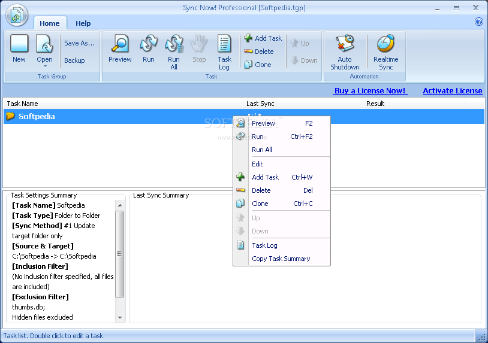488x343 pixels.
Task: Click the Task Name column header
Action: coord(123,104)
